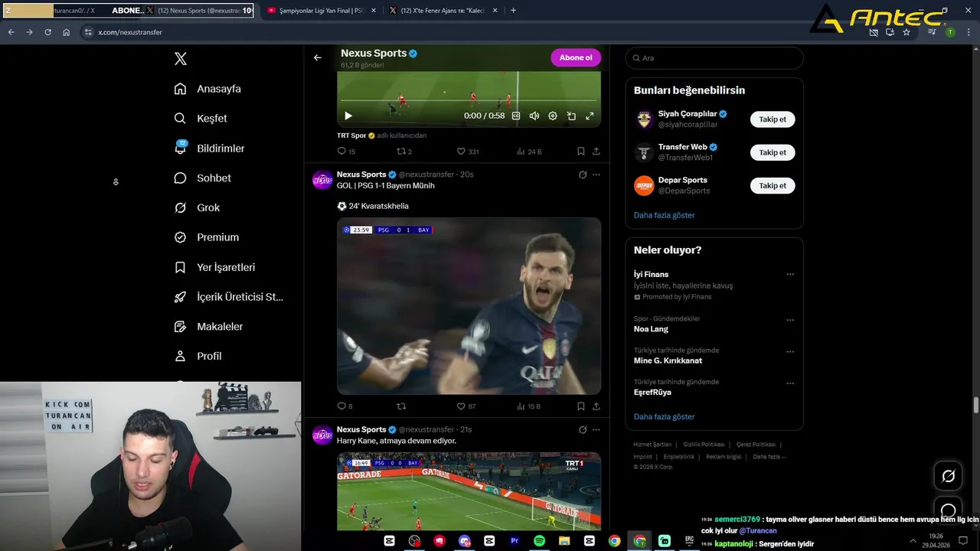Viewport: 980px width, 551px height.
Task: Open the Grok icon on the Kvaratskhelia post
Action: click(x=583, y=174)
